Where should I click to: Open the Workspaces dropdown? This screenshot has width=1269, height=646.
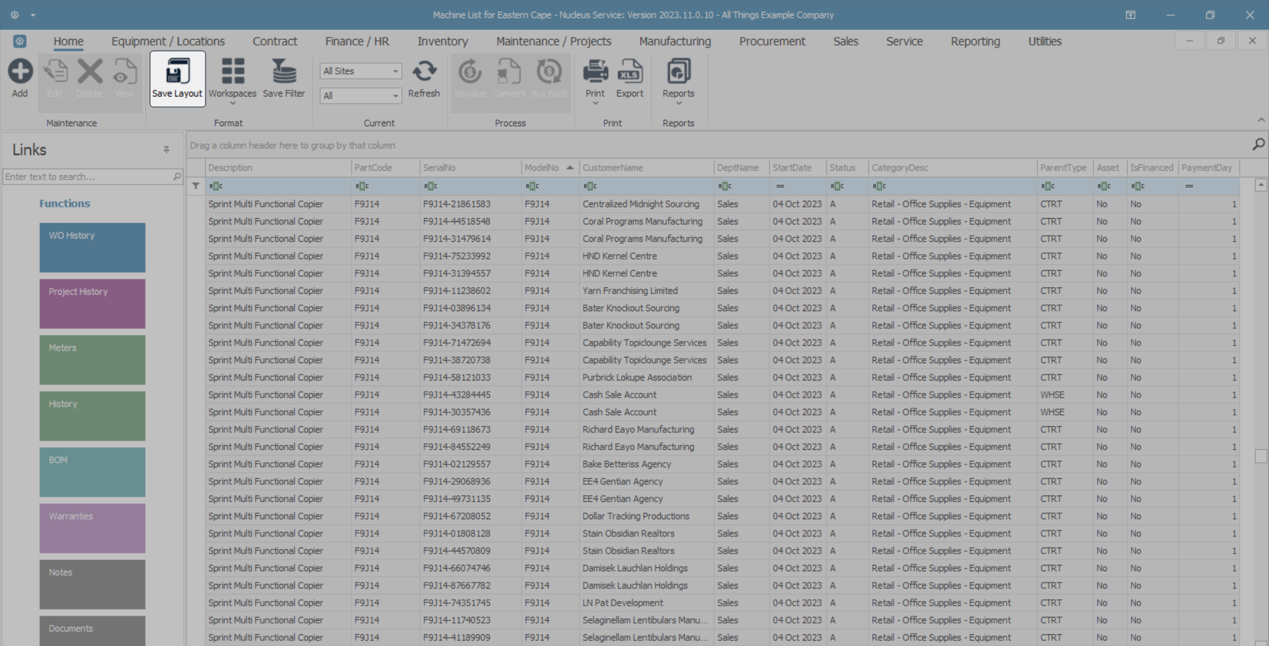(x=232, y=103)
